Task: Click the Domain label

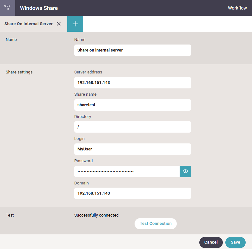Action: click(82, 183)
